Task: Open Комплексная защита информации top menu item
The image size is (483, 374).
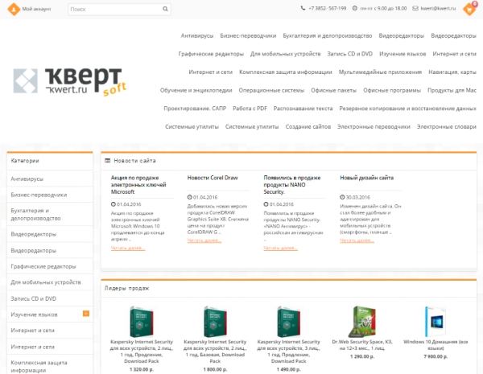Action: [x=286, y=72]
